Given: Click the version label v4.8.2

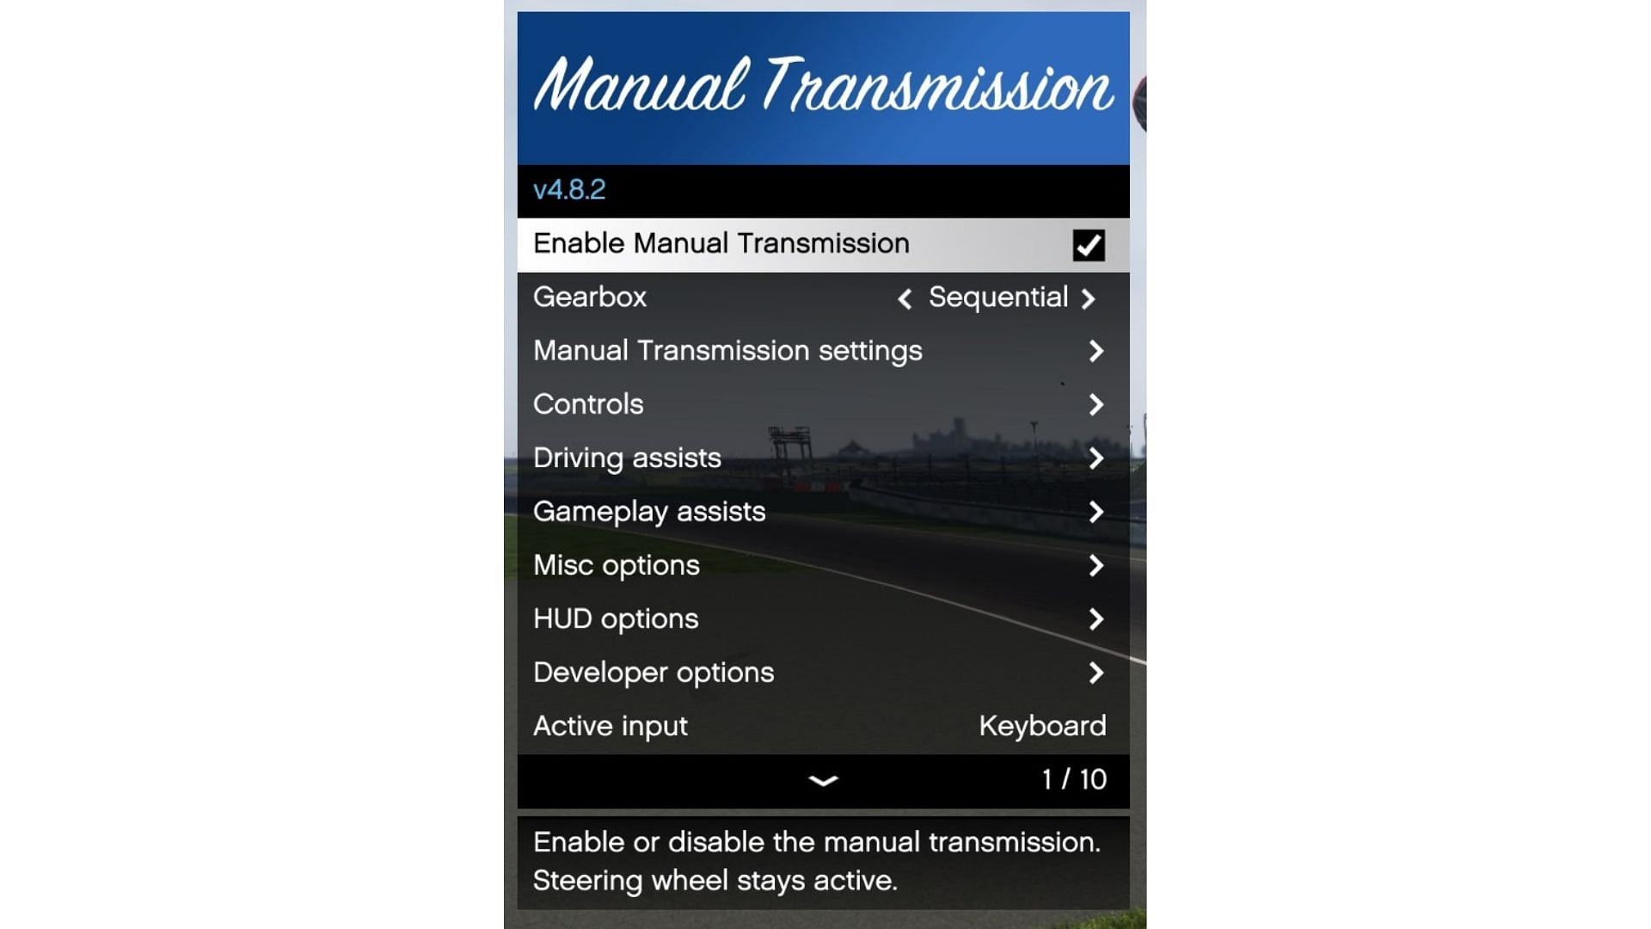Looking at the screenshot, I should tap(568, 189).
